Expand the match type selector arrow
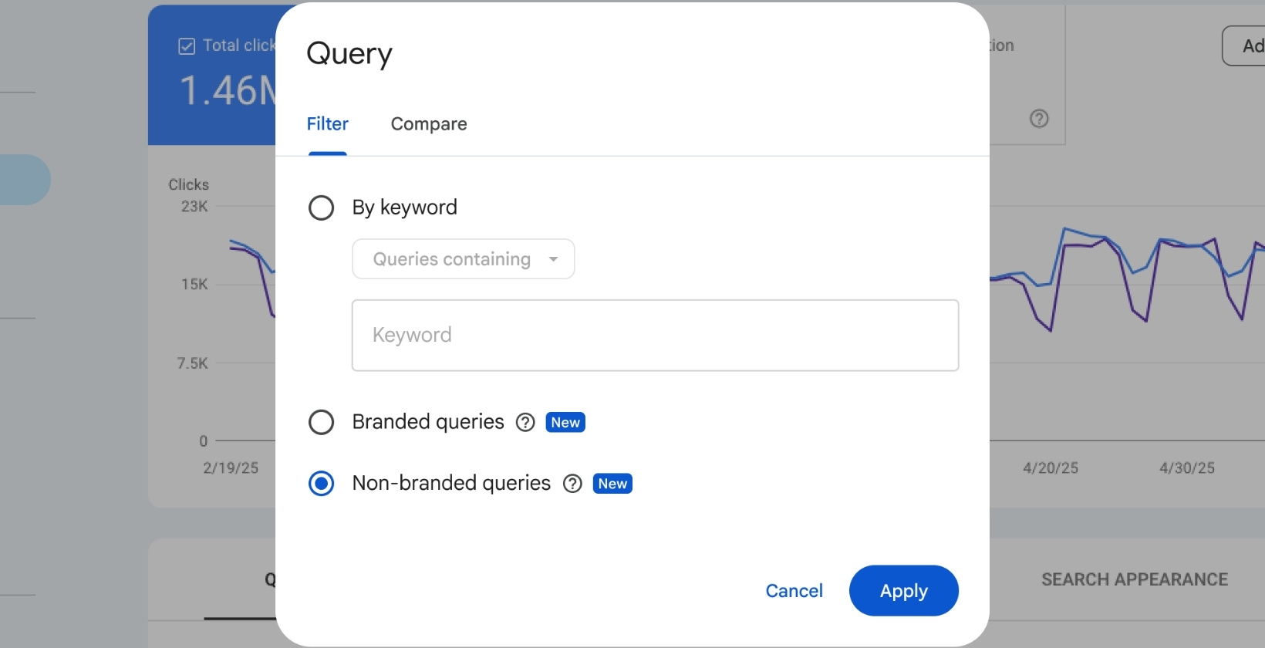Screen dimensions: 1265x648 click(x=553, y=259)
